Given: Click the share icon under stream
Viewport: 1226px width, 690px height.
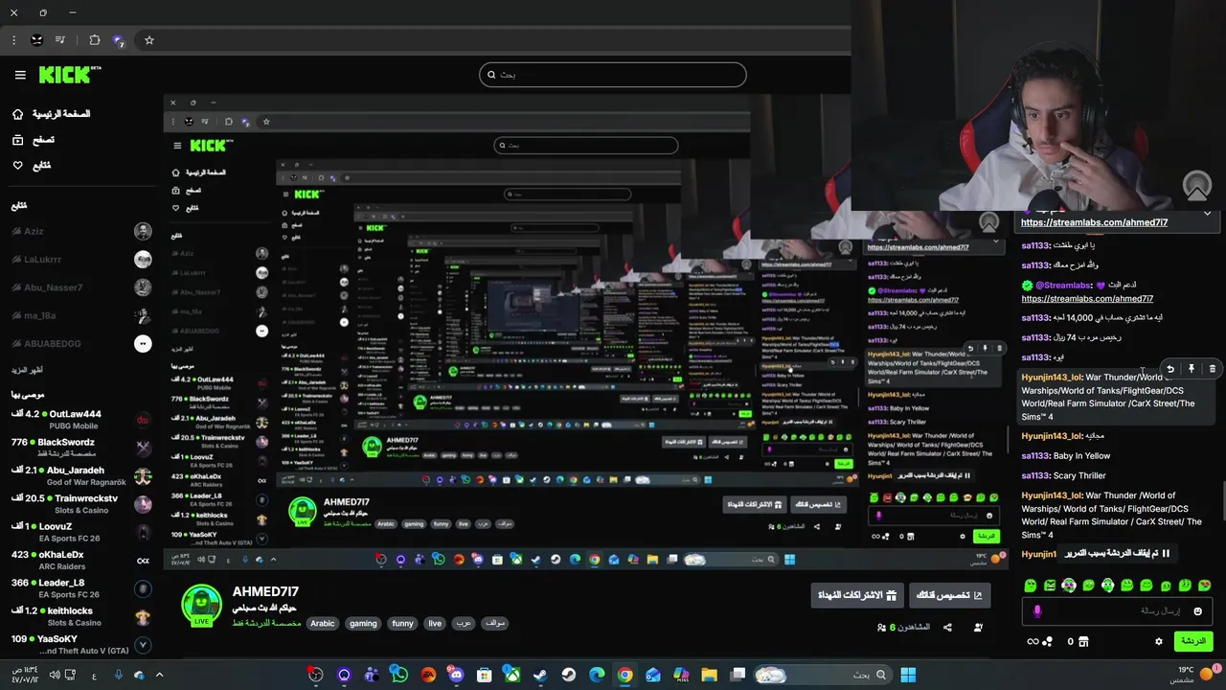Looking at the screenshot, I should [947, 628].
